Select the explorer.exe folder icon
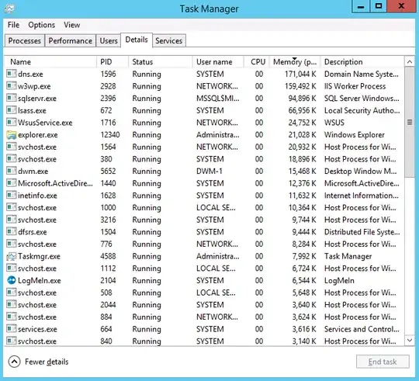This screenshot has height=381, width=419. coord(11,135)
